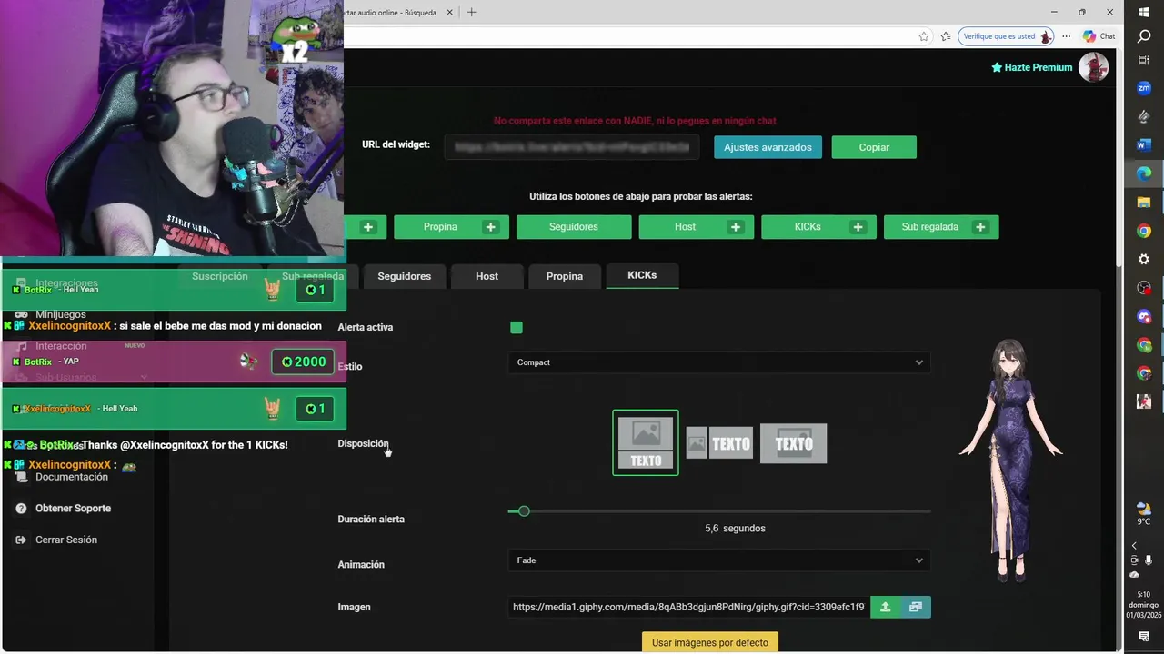Image resolution: width=1164 pixels, height=654 pixels.
Task: Open a new browser tab
Action: pyautogui.click(x=471, y=13)
